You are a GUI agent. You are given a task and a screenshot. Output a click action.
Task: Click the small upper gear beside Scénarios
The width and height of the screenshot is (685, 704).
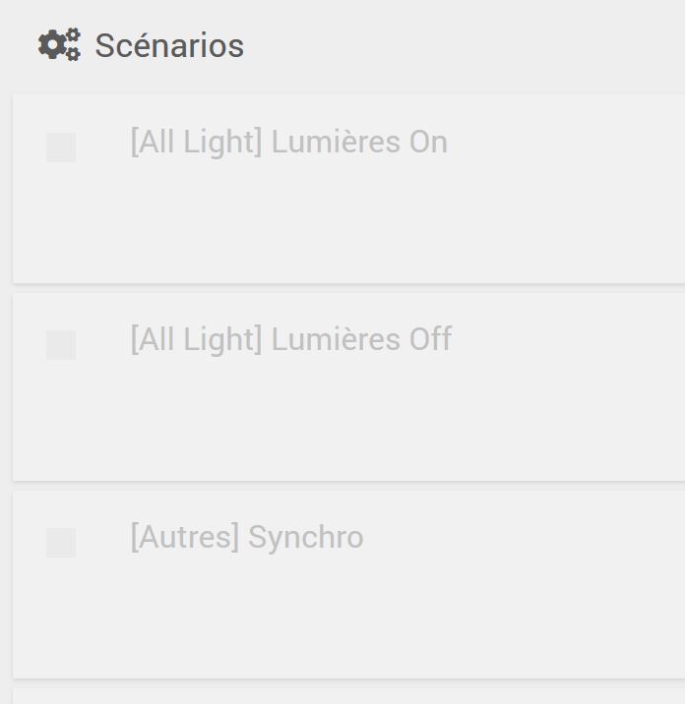click(x=73, y=35)
